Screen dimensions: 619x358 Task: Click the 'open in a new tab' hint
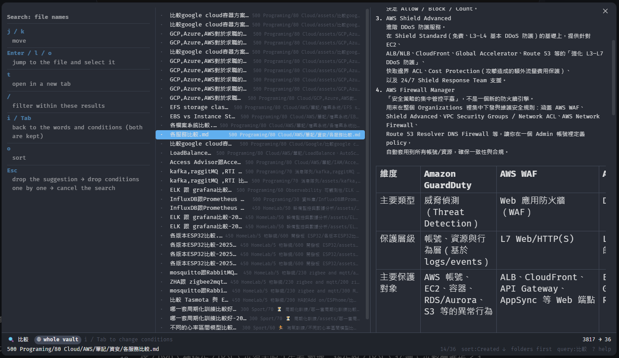41,84
